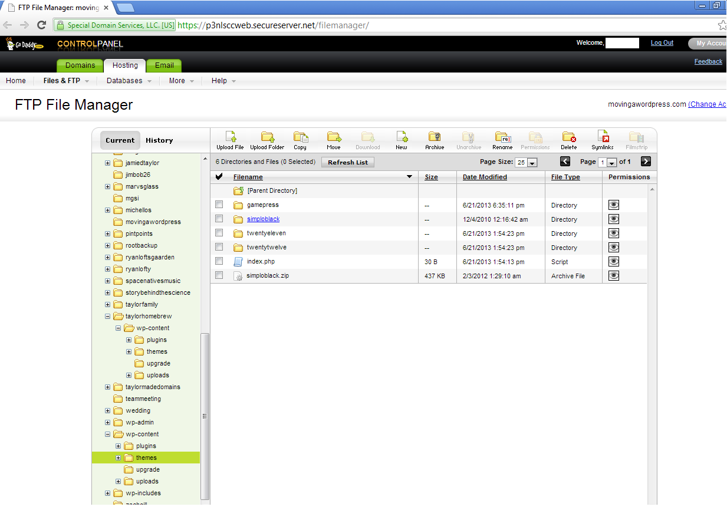Check the box for index.php

[219, 261]
